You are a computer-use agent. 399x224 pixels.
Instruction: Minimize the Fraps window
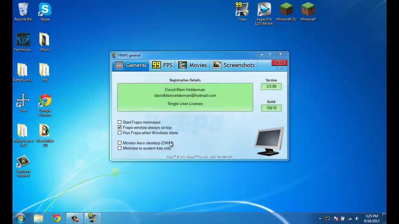[x=262, y=54]
